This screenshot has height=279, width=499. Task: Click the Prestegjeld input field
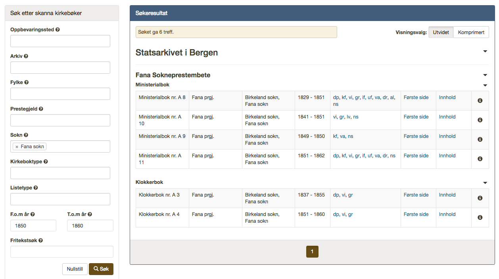60,120
